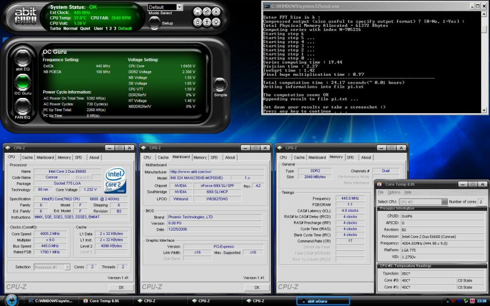Click the taskbar clock showing 22:38

pos(482,301)
